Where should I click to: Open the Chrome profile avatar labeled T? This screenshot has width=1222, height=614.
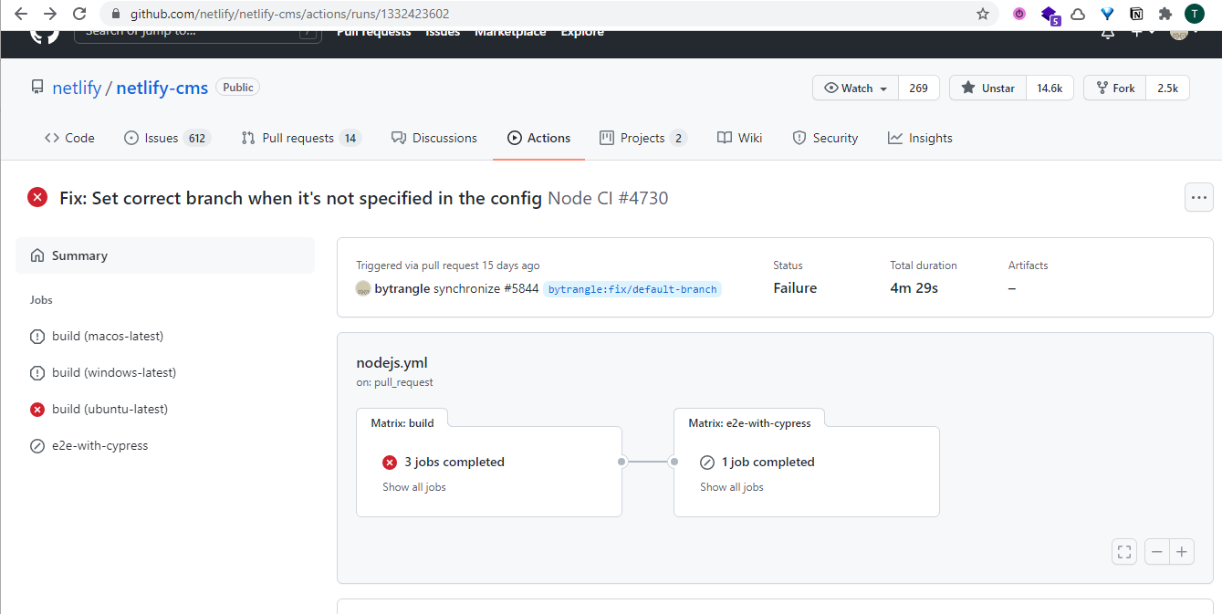tap(1194, 14)
